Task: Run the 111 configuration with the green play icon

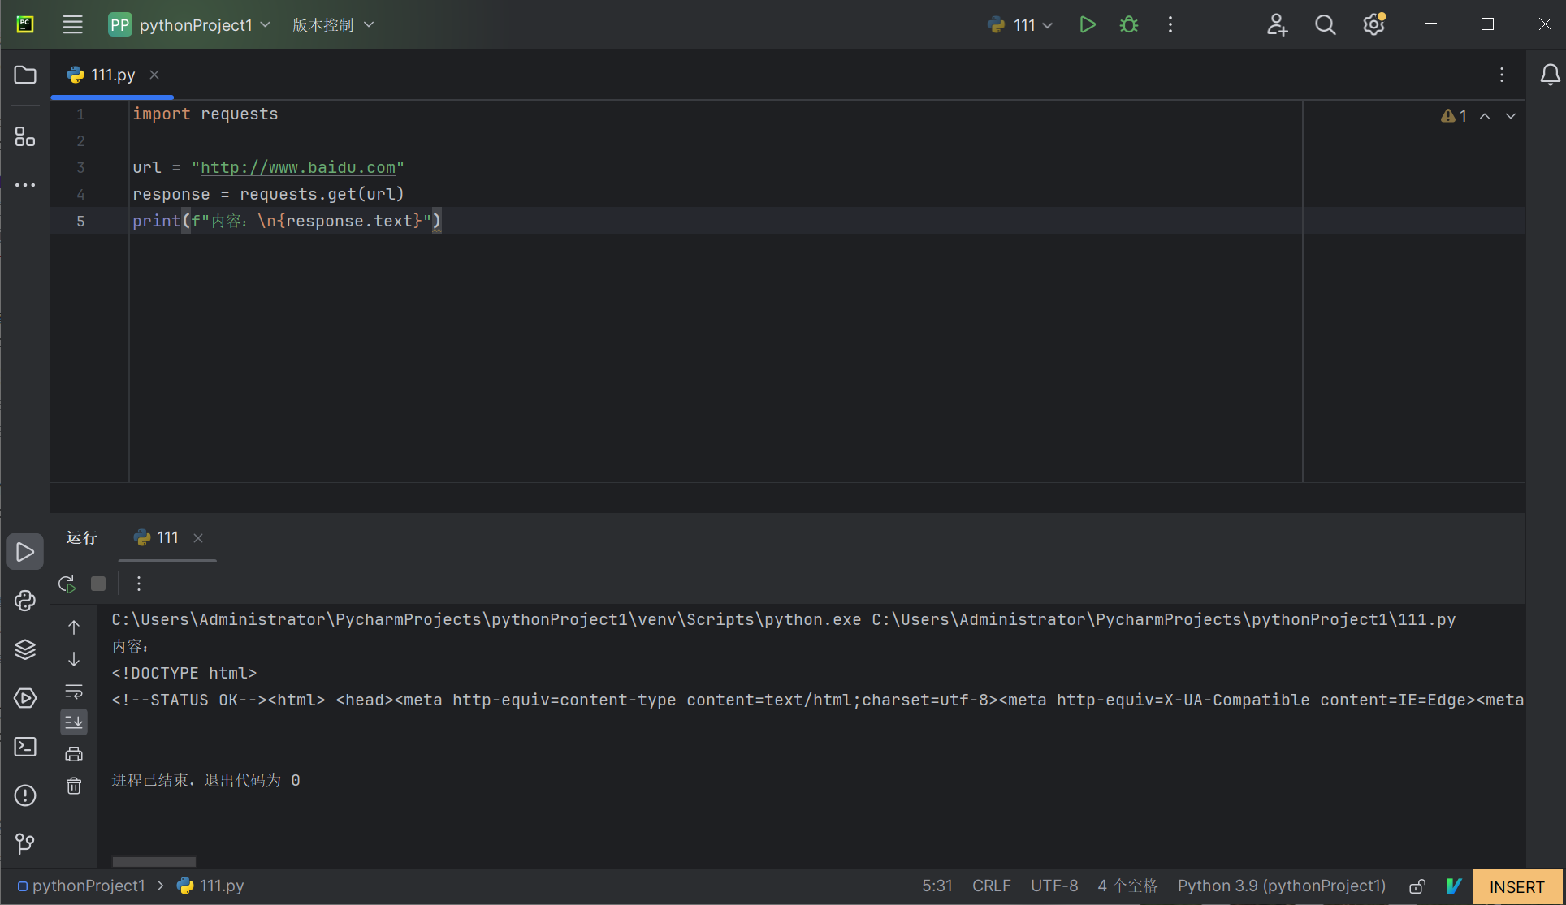Action: [1088, 25]
